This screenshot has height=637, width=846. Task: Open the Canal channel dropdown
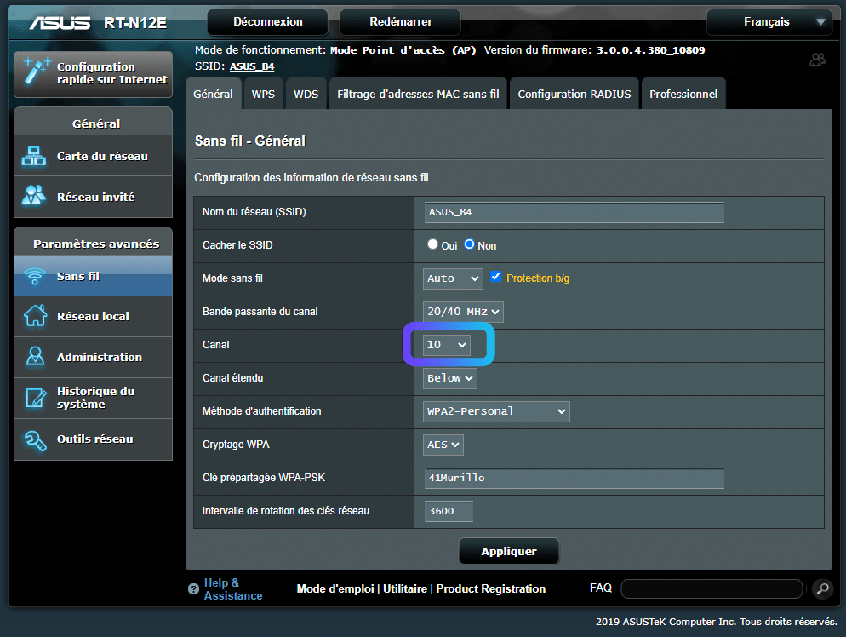click(447, 345)
